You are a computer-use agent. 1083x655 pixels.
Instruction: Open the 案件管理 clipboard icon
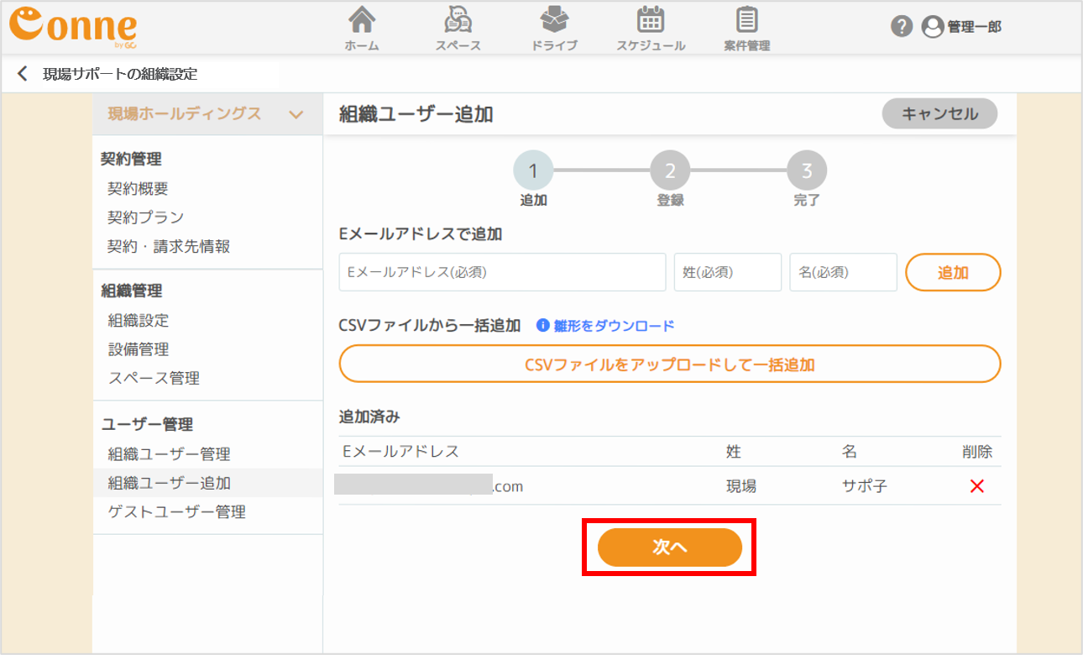pyautogui.click(x=746, y=21)
